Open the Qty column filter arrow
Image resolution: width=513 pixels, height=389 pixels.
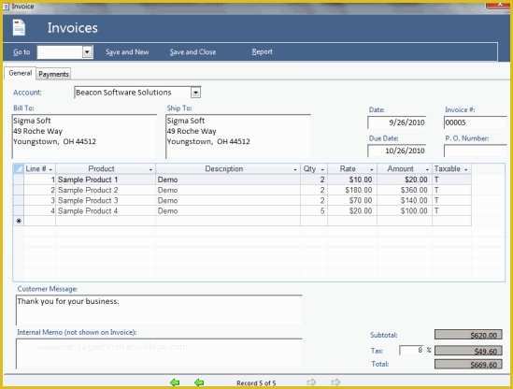(x=322, y=169)
